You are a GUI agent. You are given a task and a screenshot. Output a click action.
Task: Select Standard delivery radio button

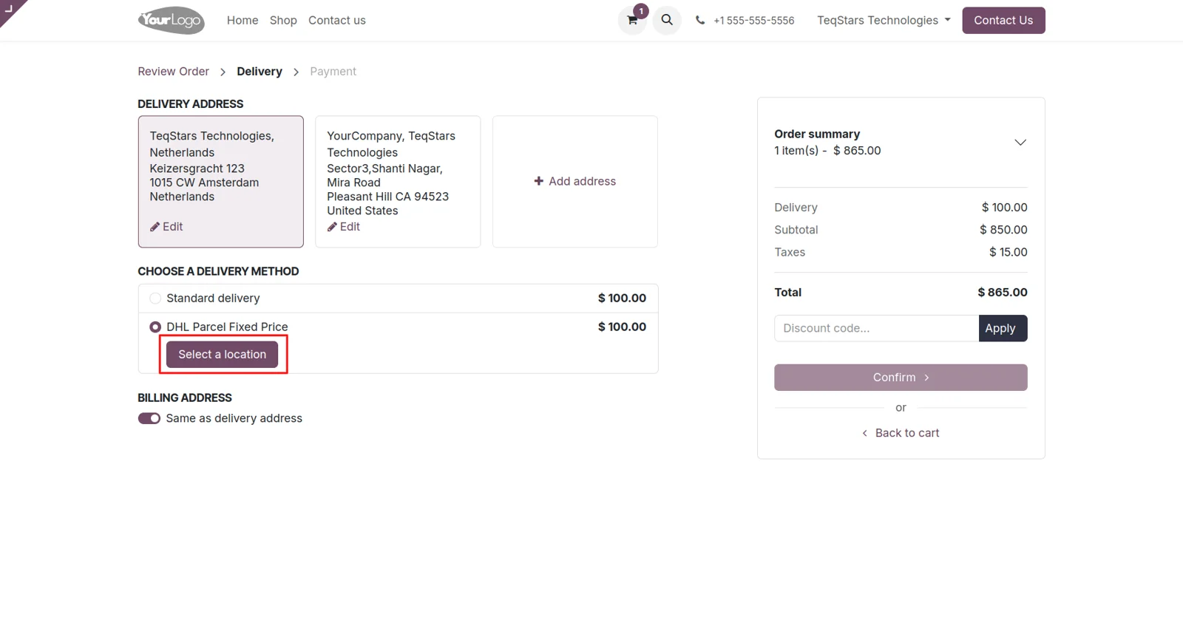pyautogui.click(x=155, y=299)
